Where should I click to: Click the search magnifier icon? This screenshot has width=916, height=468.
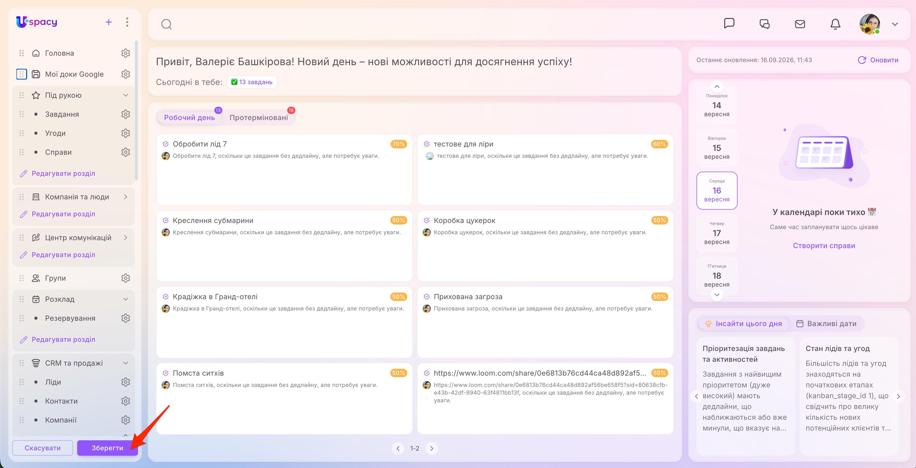click(x=166, y=24)
